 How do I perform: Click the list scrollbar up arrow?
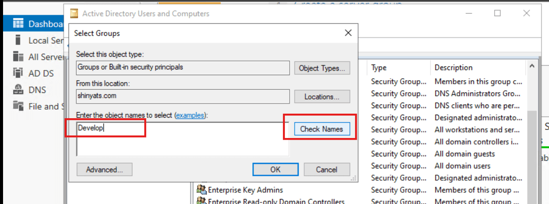(x=532, y=66)
